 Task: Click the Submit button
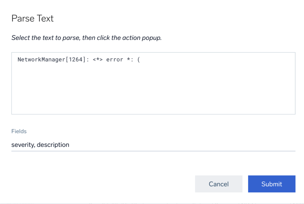pyautogui.click(x=271, y=184)
